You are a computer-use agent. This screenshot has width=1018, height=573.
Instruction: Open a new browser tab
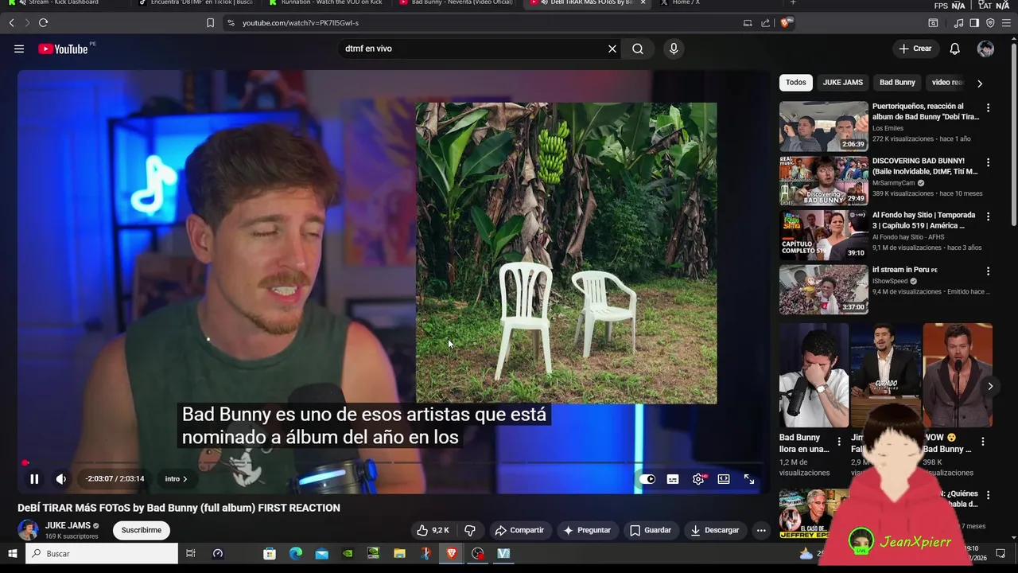coord(793,3)
